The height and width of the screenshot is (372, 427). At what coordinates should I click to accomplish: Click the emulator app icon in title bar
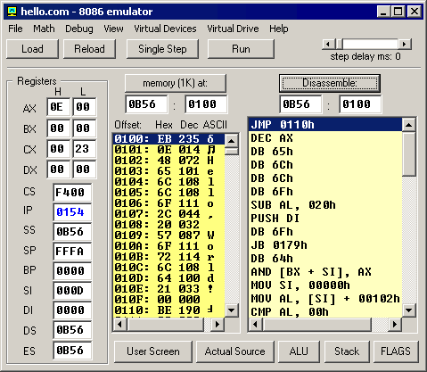(12, 12)
